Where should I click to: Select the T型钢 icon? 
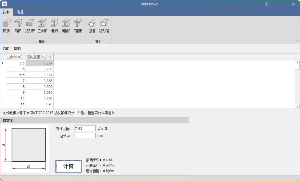tap(78, 25)
